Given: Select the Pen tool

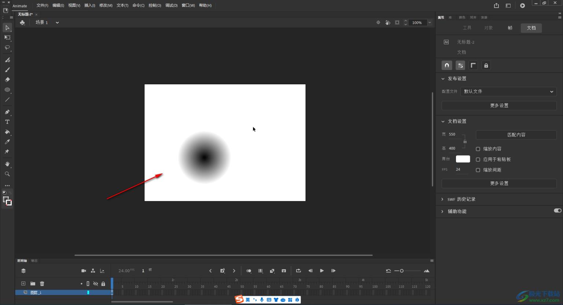Looking at the screenshot, I should (x=7, y=112).
